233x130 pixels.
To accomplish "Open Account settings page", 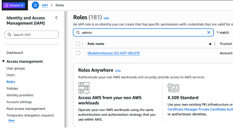I will (x=19, y=102).
